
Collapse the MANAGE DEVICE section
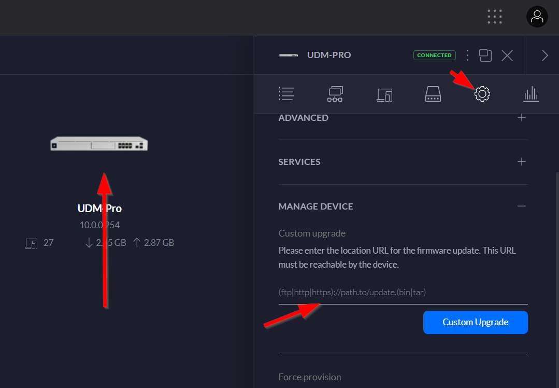pyautogui.click(x=521, y=206)
